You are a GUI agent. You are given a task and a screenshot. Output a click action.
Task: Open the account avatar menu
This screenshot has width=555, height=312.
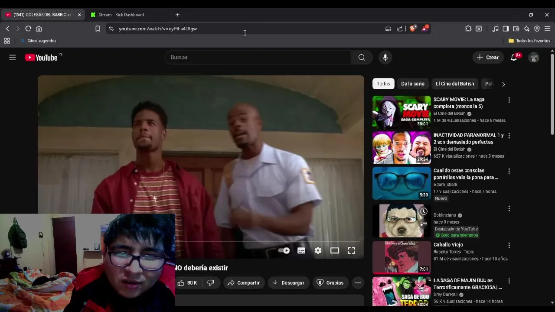point(534,57)
